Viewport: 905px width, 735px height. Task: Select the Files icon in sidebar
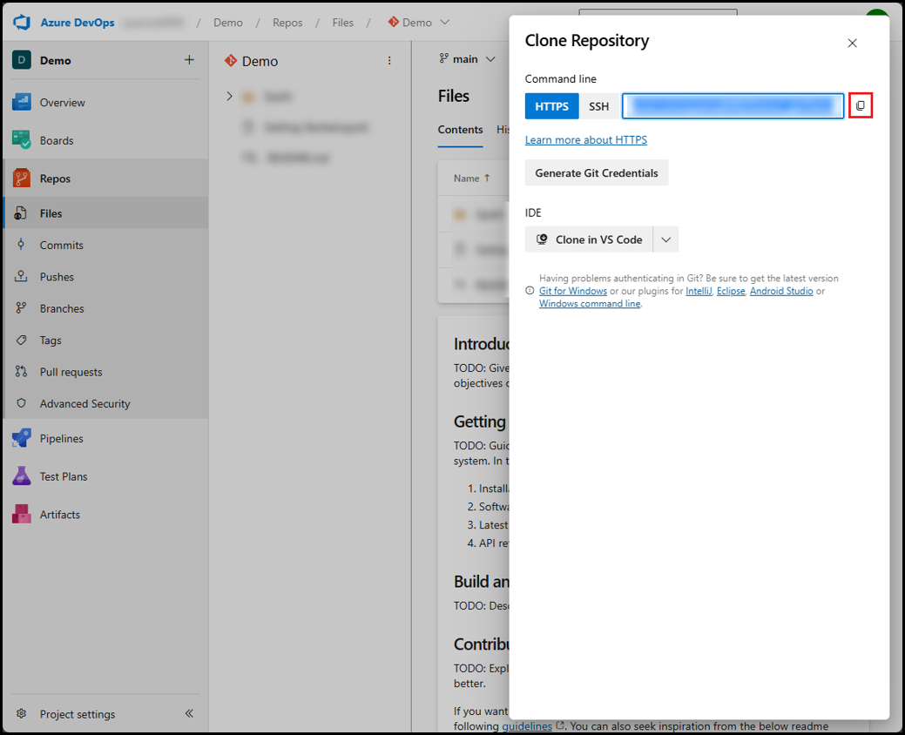[21, 212]
